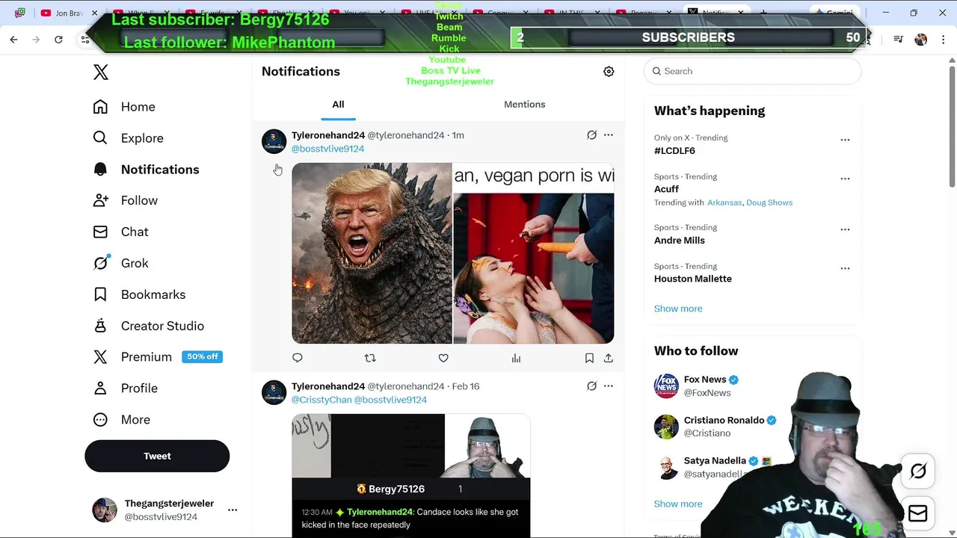Open Chat in sidebar

[x=120, y=232]
